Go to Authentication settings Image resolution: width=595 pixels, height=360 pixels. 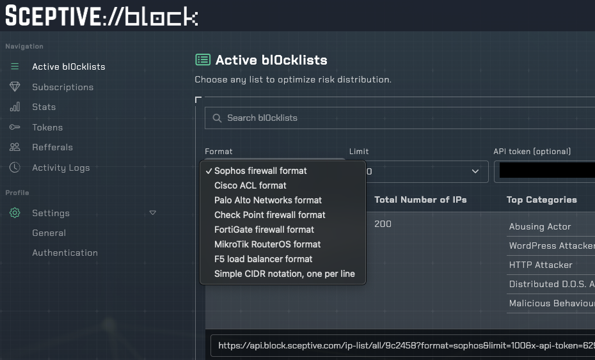tap(65, 253)
